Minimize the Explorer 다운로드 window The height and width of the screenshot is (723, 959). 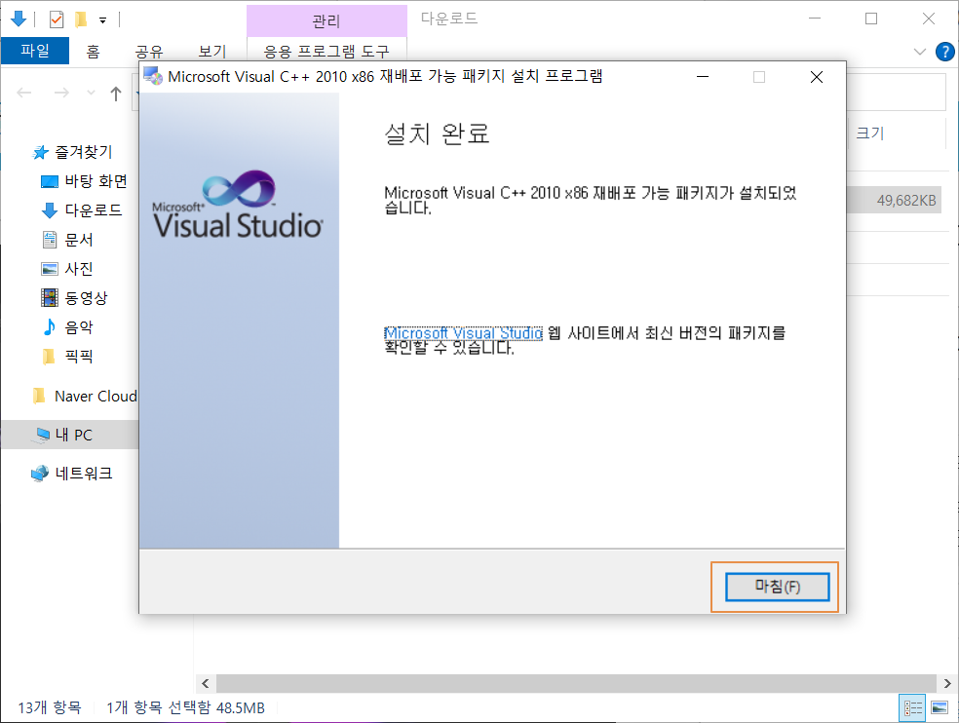point(815,19)
